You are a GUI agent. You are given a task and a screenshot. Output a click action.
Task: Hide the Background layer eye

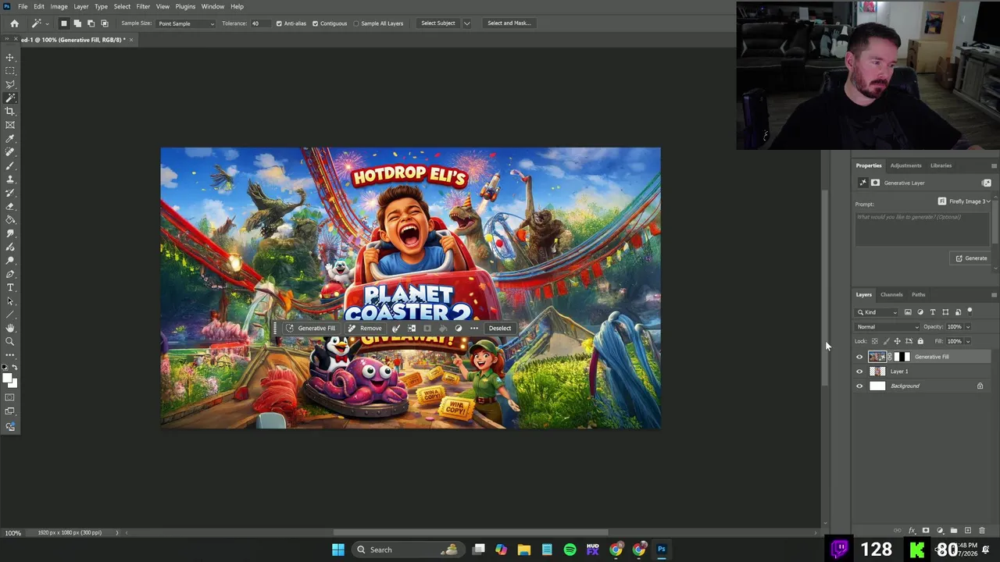(859, 386)
